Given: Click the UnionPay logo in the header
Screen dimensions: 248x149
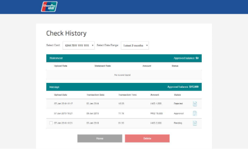Looking at the screenshot, I should [x=49, y=6].
